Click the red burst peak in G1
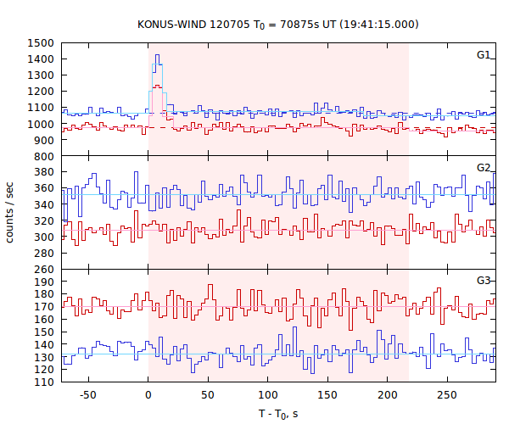Screen dimensions: 509x424 tap(158, 86)
